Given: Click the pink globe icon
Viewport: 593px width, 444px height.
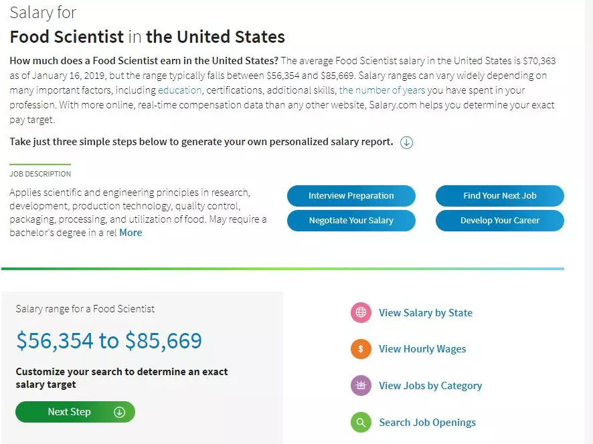Looking at the screenshot, I should [361, 312].
